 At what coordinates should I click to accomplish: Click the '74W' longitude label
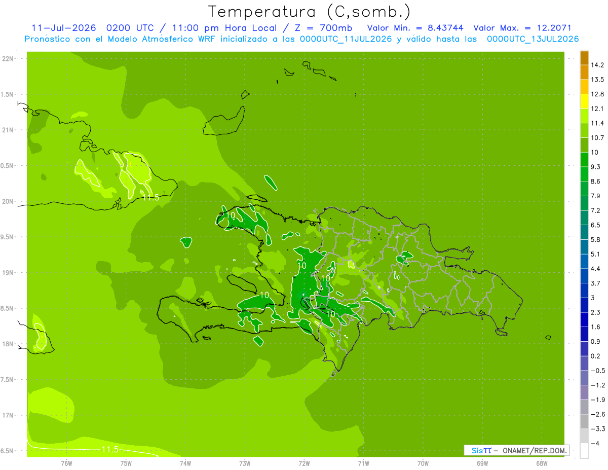pyautogui.click(x=185, y=463)
